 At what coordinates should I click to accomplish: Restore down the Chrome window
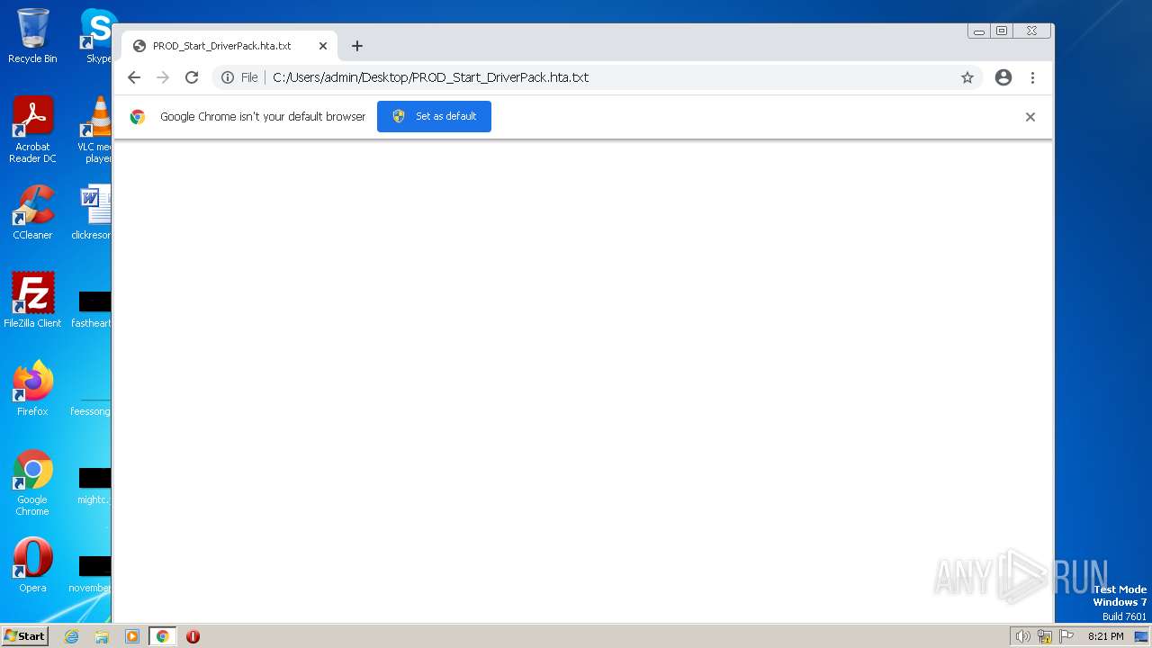[1002, 31]
